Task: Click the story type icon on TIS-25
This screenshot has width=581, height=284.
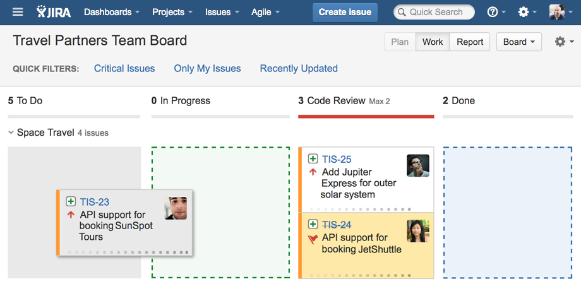Action: pos(313,159)
